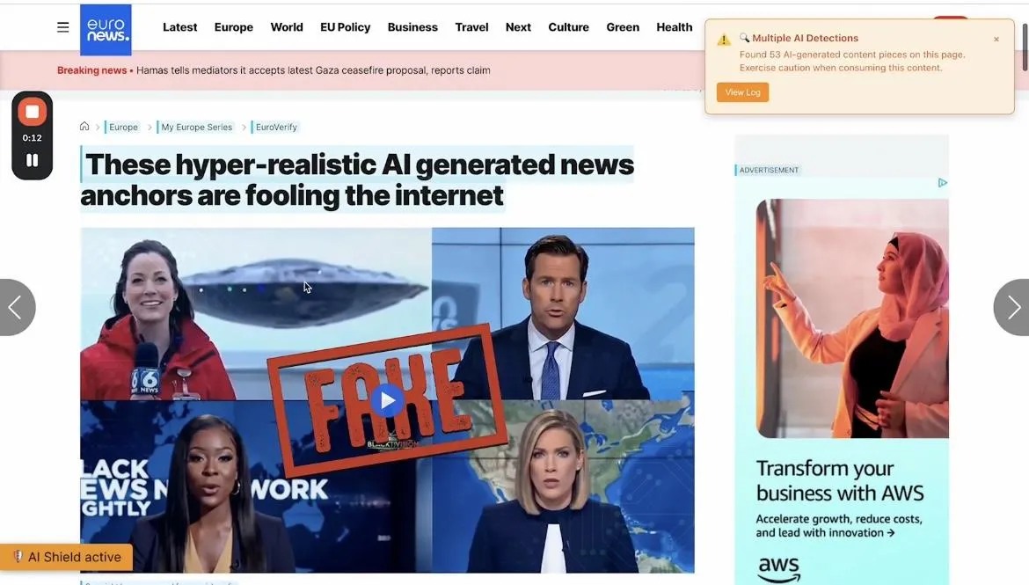Viewport: 1029px width, 585px height.
Task: Open the EU Policy section
Action: [345, 27]
